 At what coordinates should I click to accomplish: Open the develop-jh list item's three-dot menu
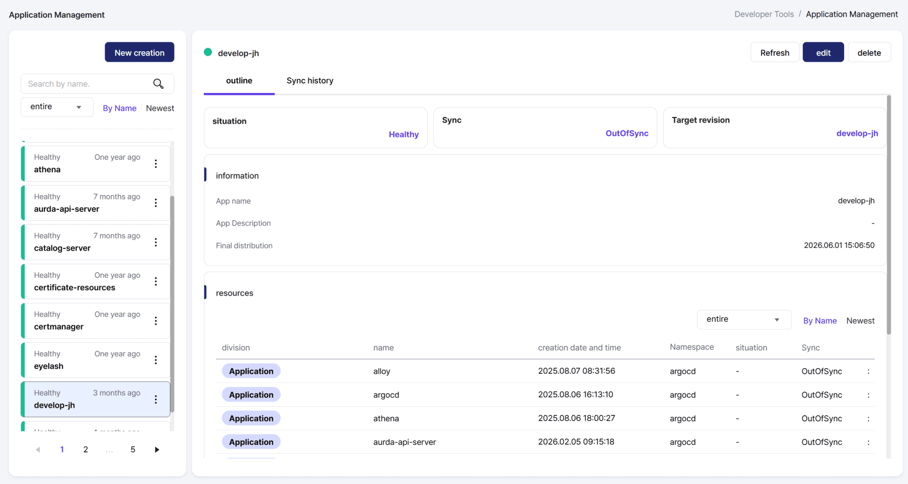(156, 399)
